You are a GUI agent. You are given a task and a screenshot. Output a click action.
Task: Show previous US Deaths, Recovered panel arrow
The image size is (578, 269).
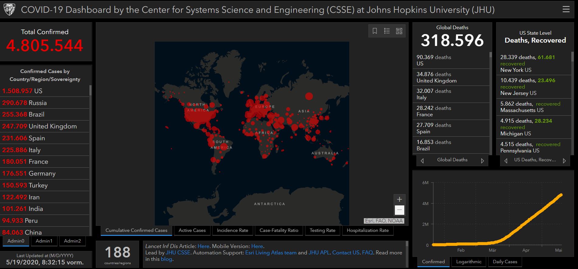pos(506,161)
